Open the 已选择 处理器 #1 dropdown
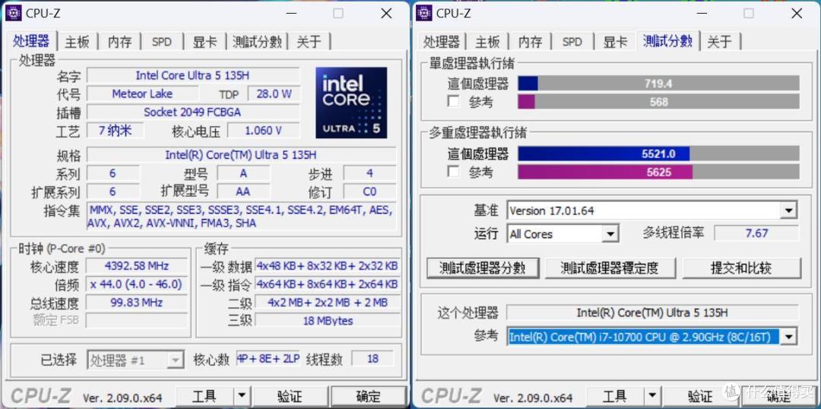Screen dimensions: 821x409 tap(176, 360)
